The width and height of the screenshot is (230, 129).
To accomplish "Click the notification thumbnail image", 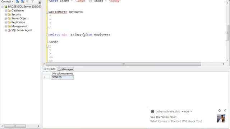I will tap(221, 119).
